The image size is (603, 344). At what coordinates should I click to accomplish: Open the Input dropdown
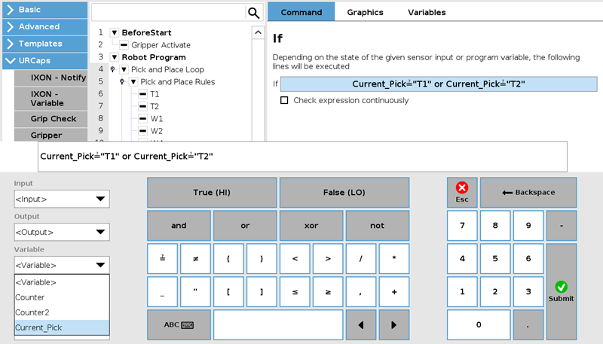click(62, 199)
